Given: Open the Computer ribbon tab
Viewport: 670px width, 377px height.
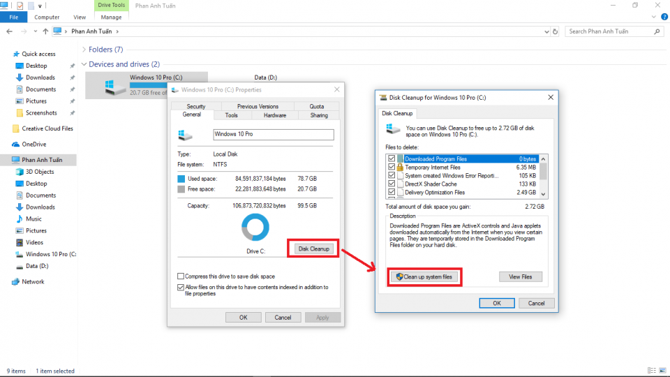Looking at the screenshot, I should [x=47, y=17].
